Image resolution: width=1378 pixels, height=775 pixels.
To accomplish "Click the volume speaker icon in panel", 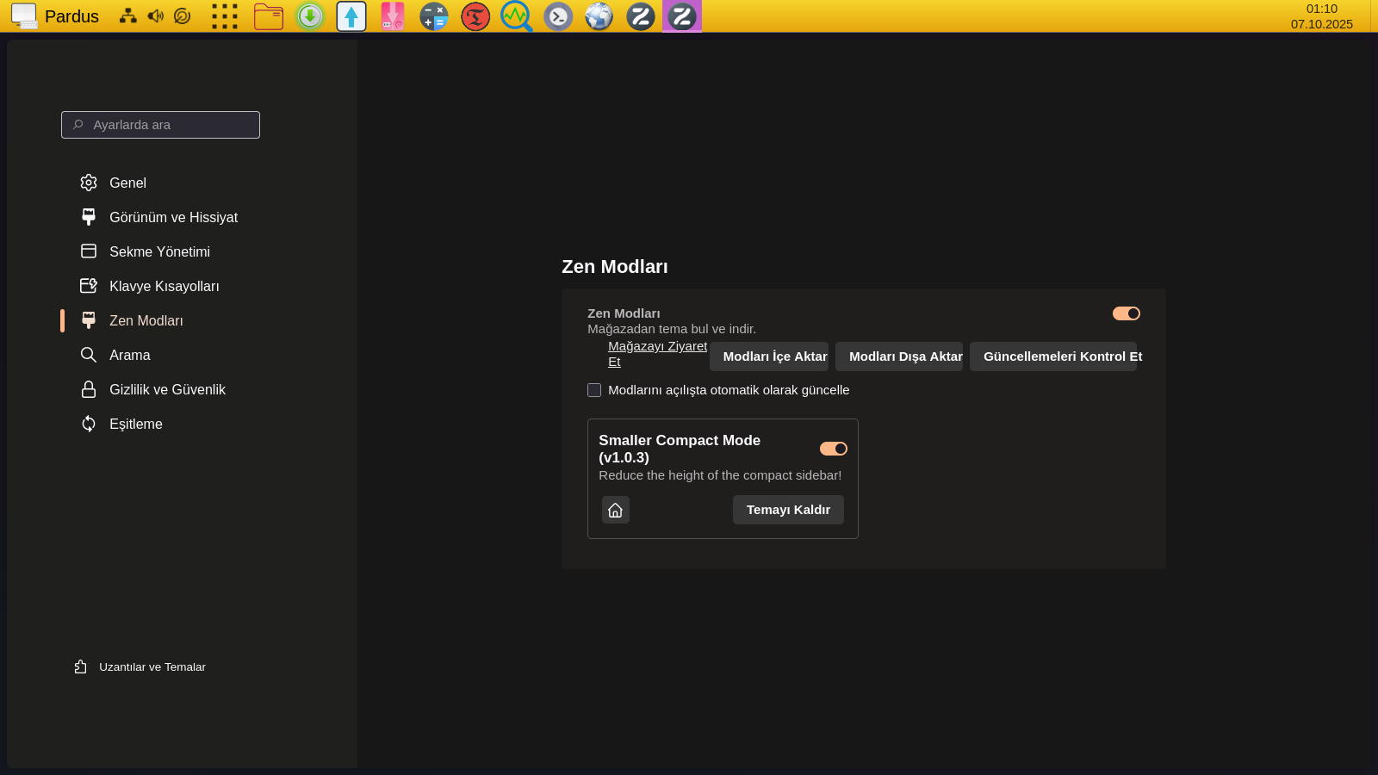I will point(155,16).
